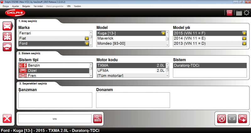
Task: Toggle favorite star for Fiat
Action: click(87, 38)
